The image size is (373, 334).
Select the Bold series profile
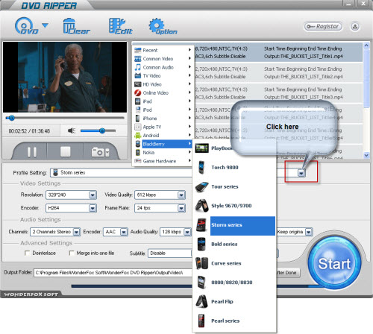tap(234, 244)
